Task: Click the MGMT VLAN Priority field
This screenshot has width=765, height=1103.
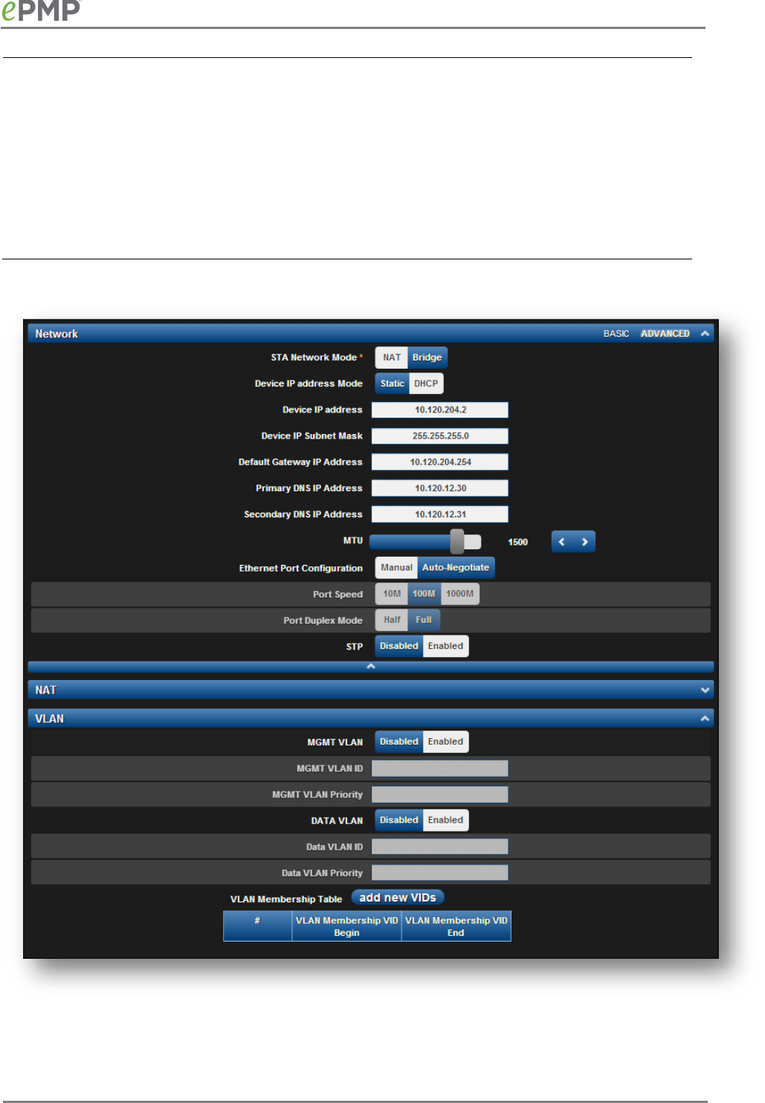Action: point(440,795)
